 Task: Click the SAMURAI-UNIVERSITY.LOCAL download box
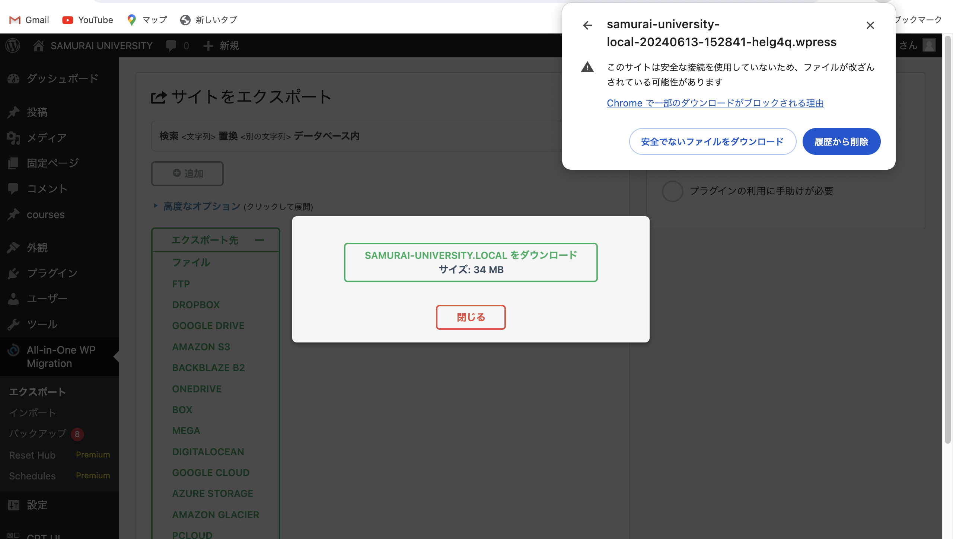(471, 262)
